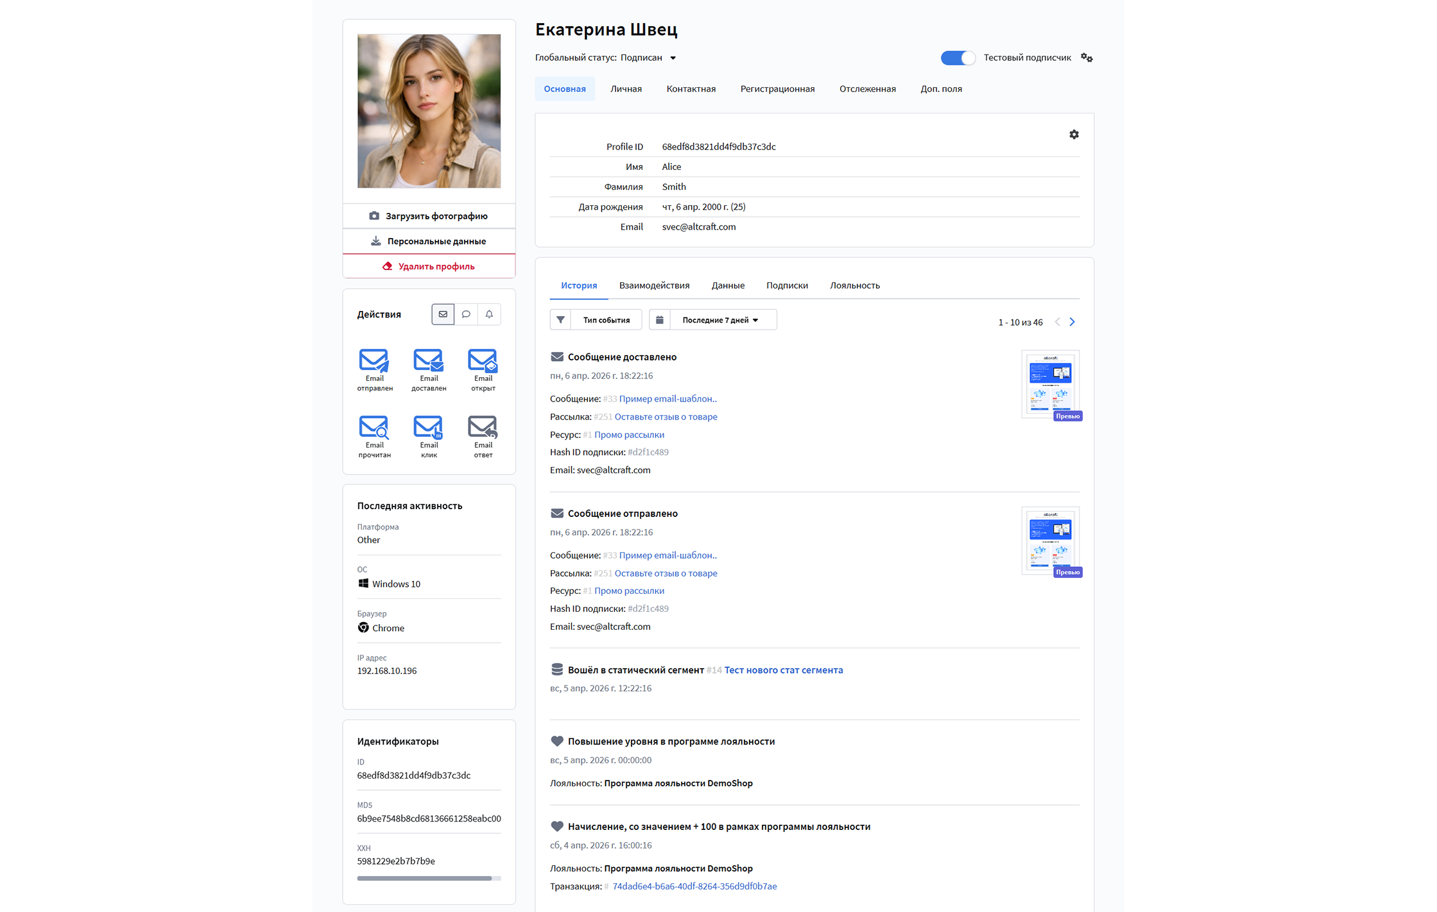This screenshot has height=912, width=1437.
Task: Click the email value svec@altcraft.com in profile
Action: [699, 227]
